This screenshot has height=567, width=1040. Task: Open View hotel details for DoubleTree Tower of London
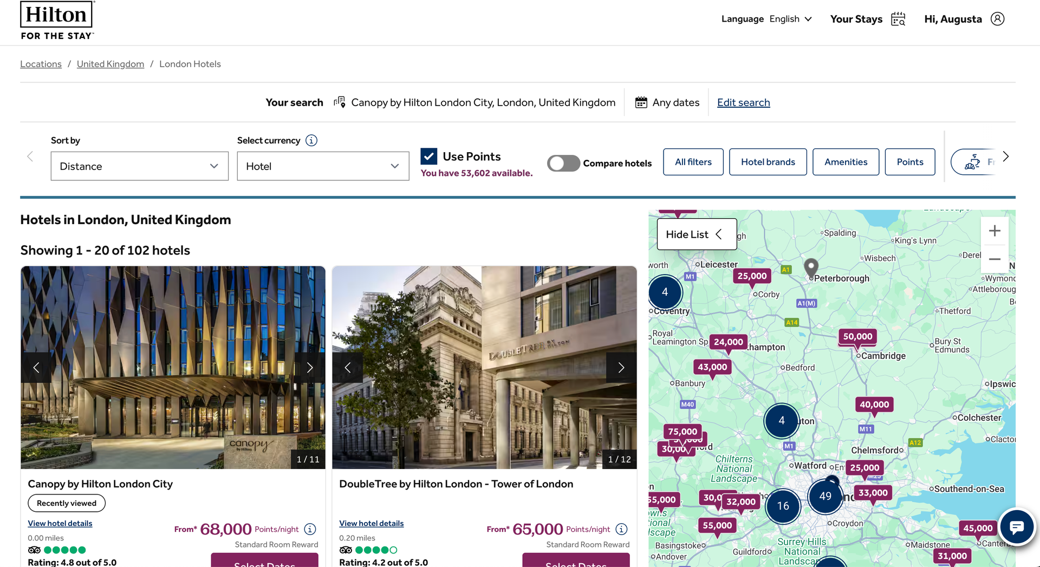click(x=371, y=523)
